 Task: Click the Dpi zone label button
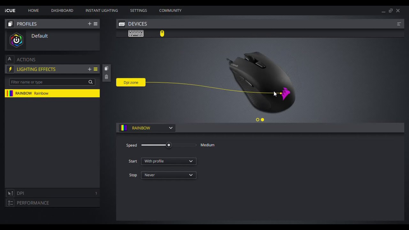click(131, 82)
